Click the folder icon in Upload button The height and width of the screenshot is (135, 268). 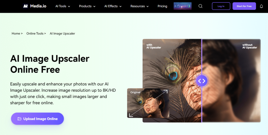(x=19, y=119)
